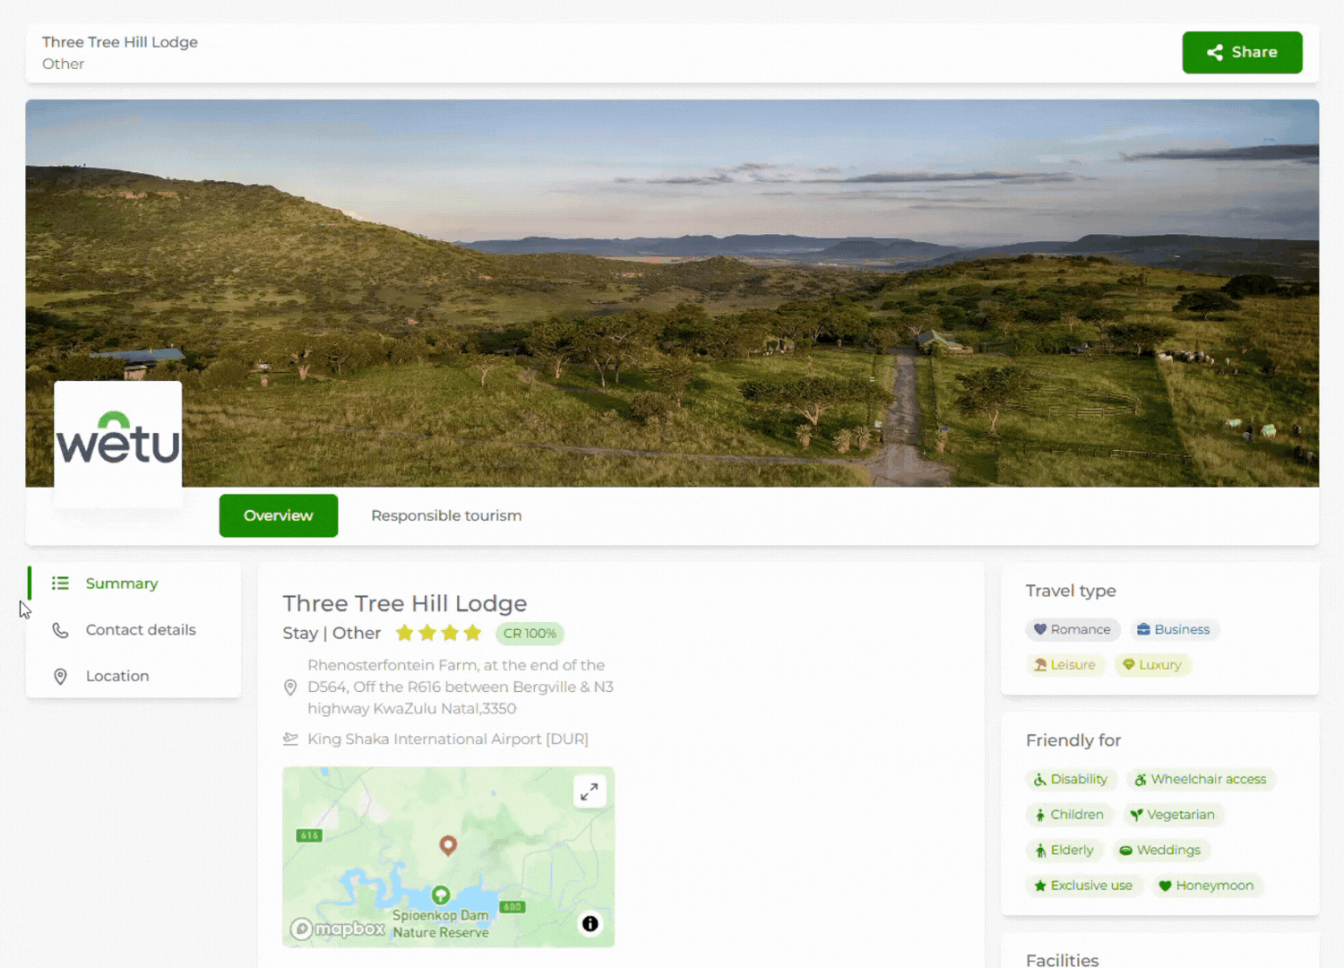The height and width of the screenshot is (968, 1344).
Task: Open the map info icon
Action: (590, 924)
